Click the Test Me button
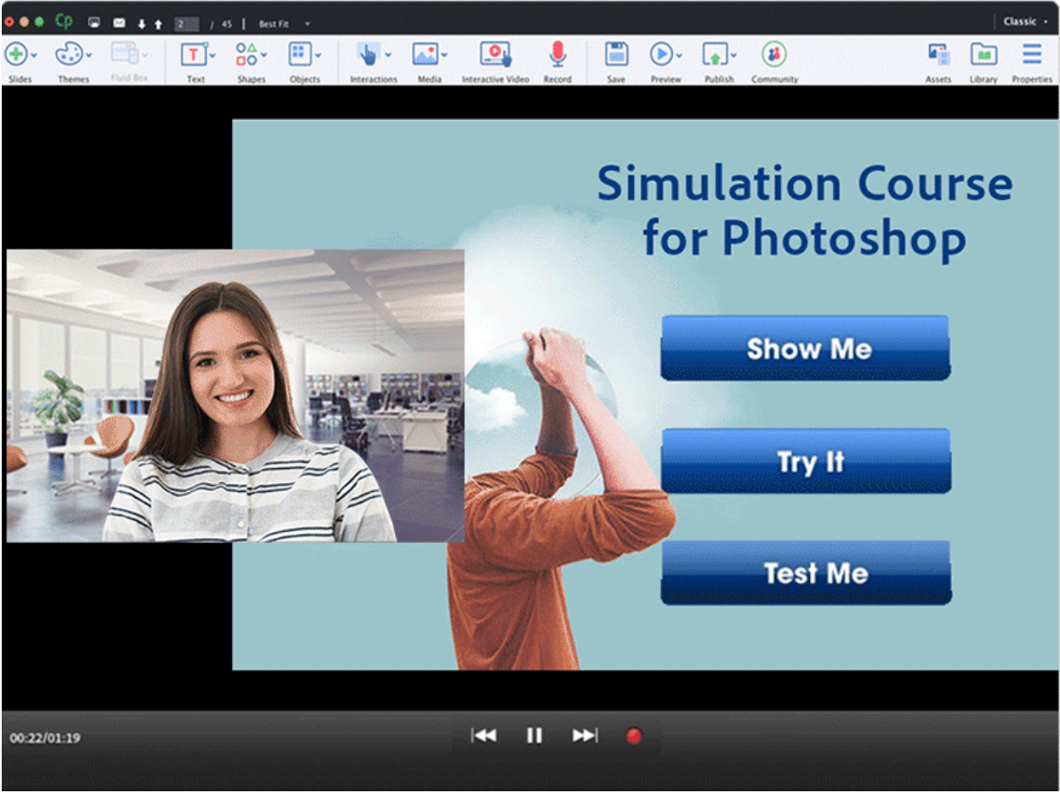1060x793 pixels. click(x=806, y=573)
